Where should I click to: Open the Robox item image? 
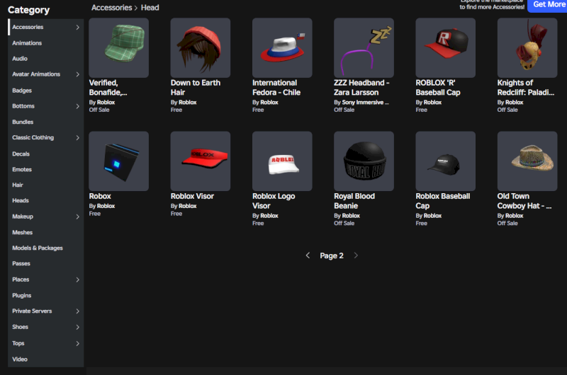pyautogui.click(x=118, y=161)
